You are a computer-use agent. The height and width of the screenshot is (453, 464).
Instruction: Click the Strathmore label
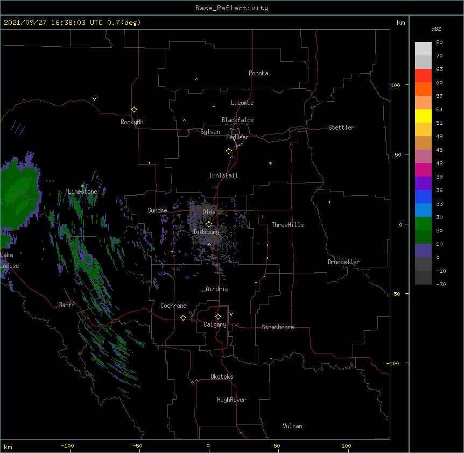(x=278, y=327)
